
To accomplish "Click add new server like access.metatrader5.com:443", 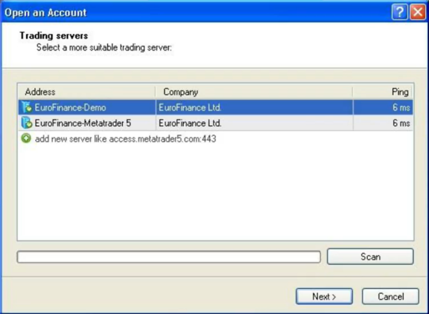I will click(126, 139).
